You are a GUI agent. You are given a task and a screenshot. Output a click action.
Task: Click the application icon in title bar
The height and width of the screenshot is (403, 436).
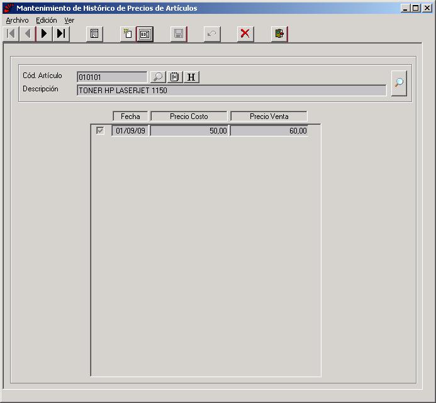[x=9, y=8]
